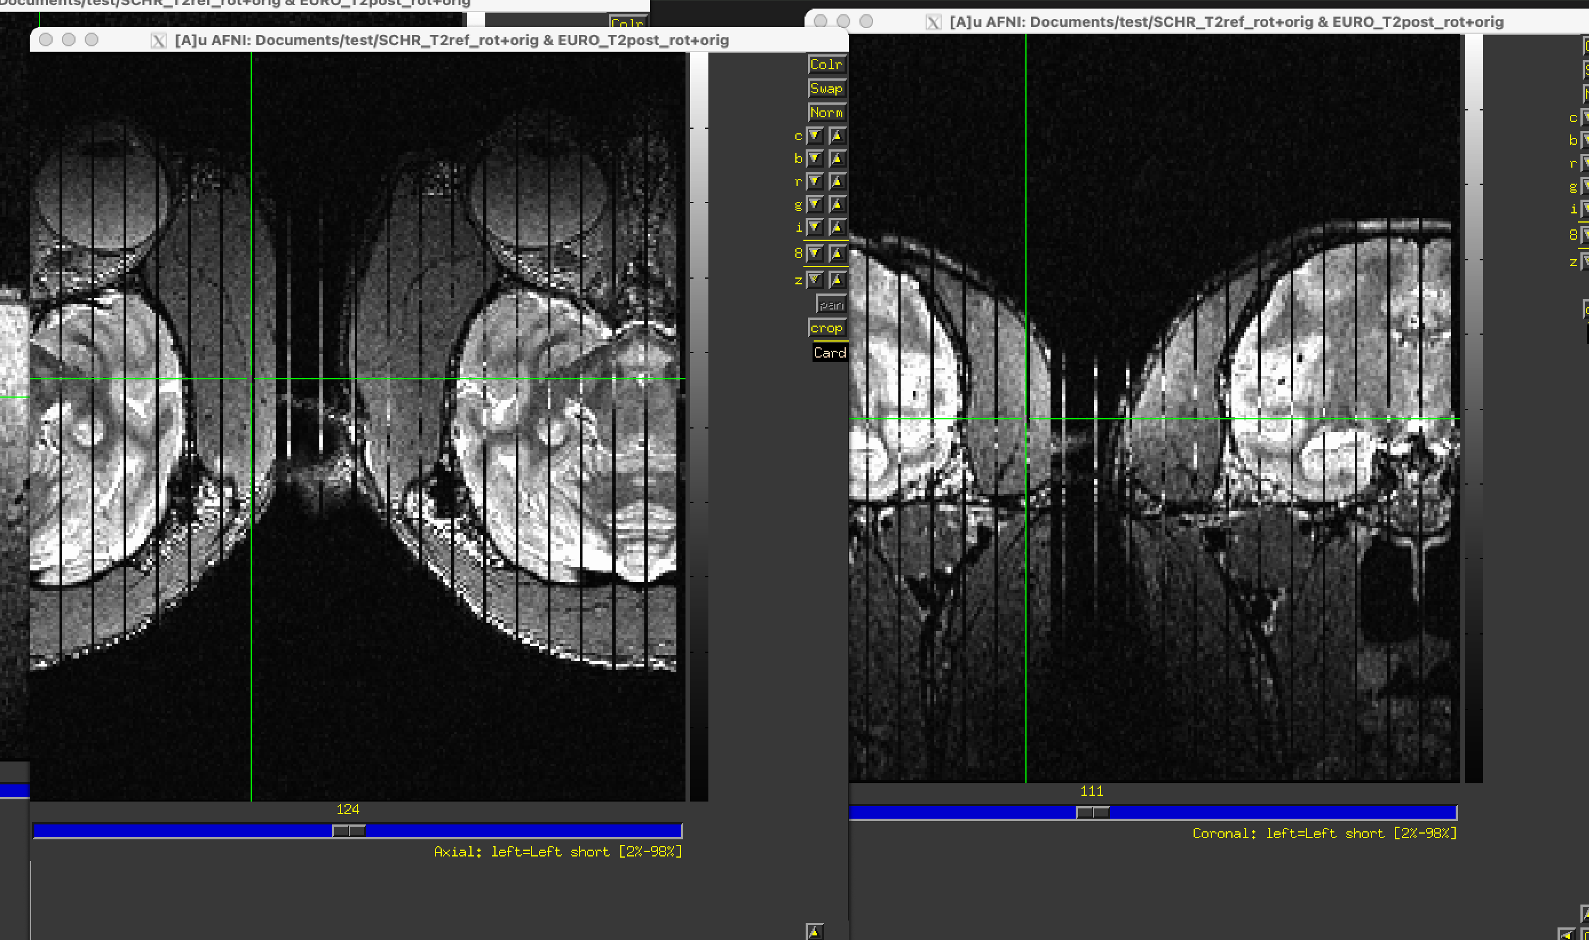Click the Coronal slice slider thumb at 111

coord(1092,812)
